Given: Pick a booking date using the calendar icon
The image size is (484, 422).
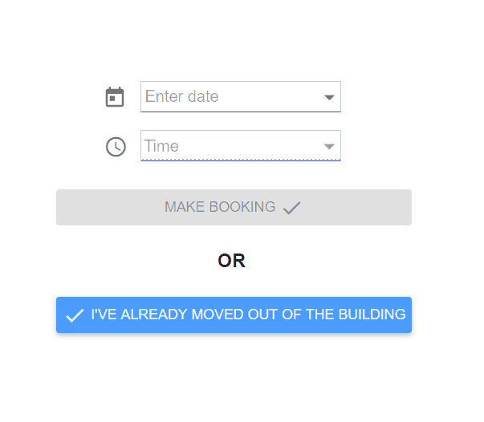Looking at the screenshot, I should 115,97.
